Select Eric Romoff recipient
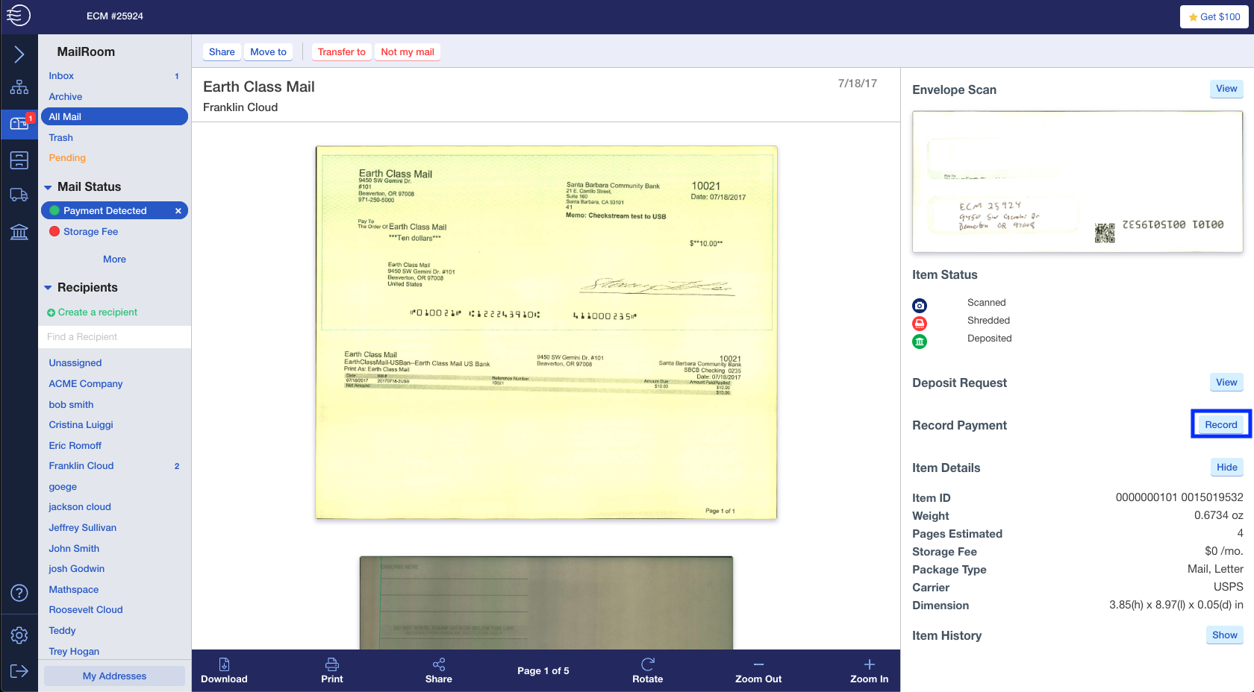Screen dimensions: 1254x692 pyautogui.click(x=75, y=446)
